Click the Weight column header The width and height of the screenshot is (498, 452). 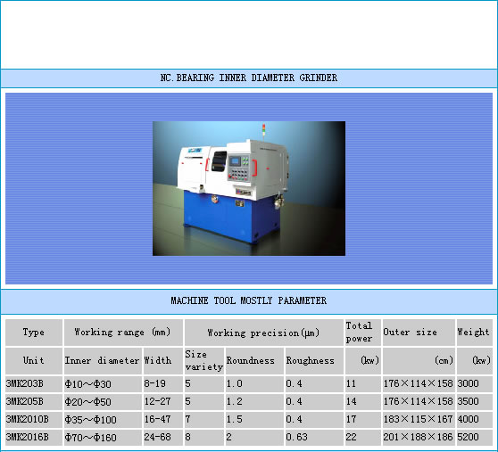point(475,333)
